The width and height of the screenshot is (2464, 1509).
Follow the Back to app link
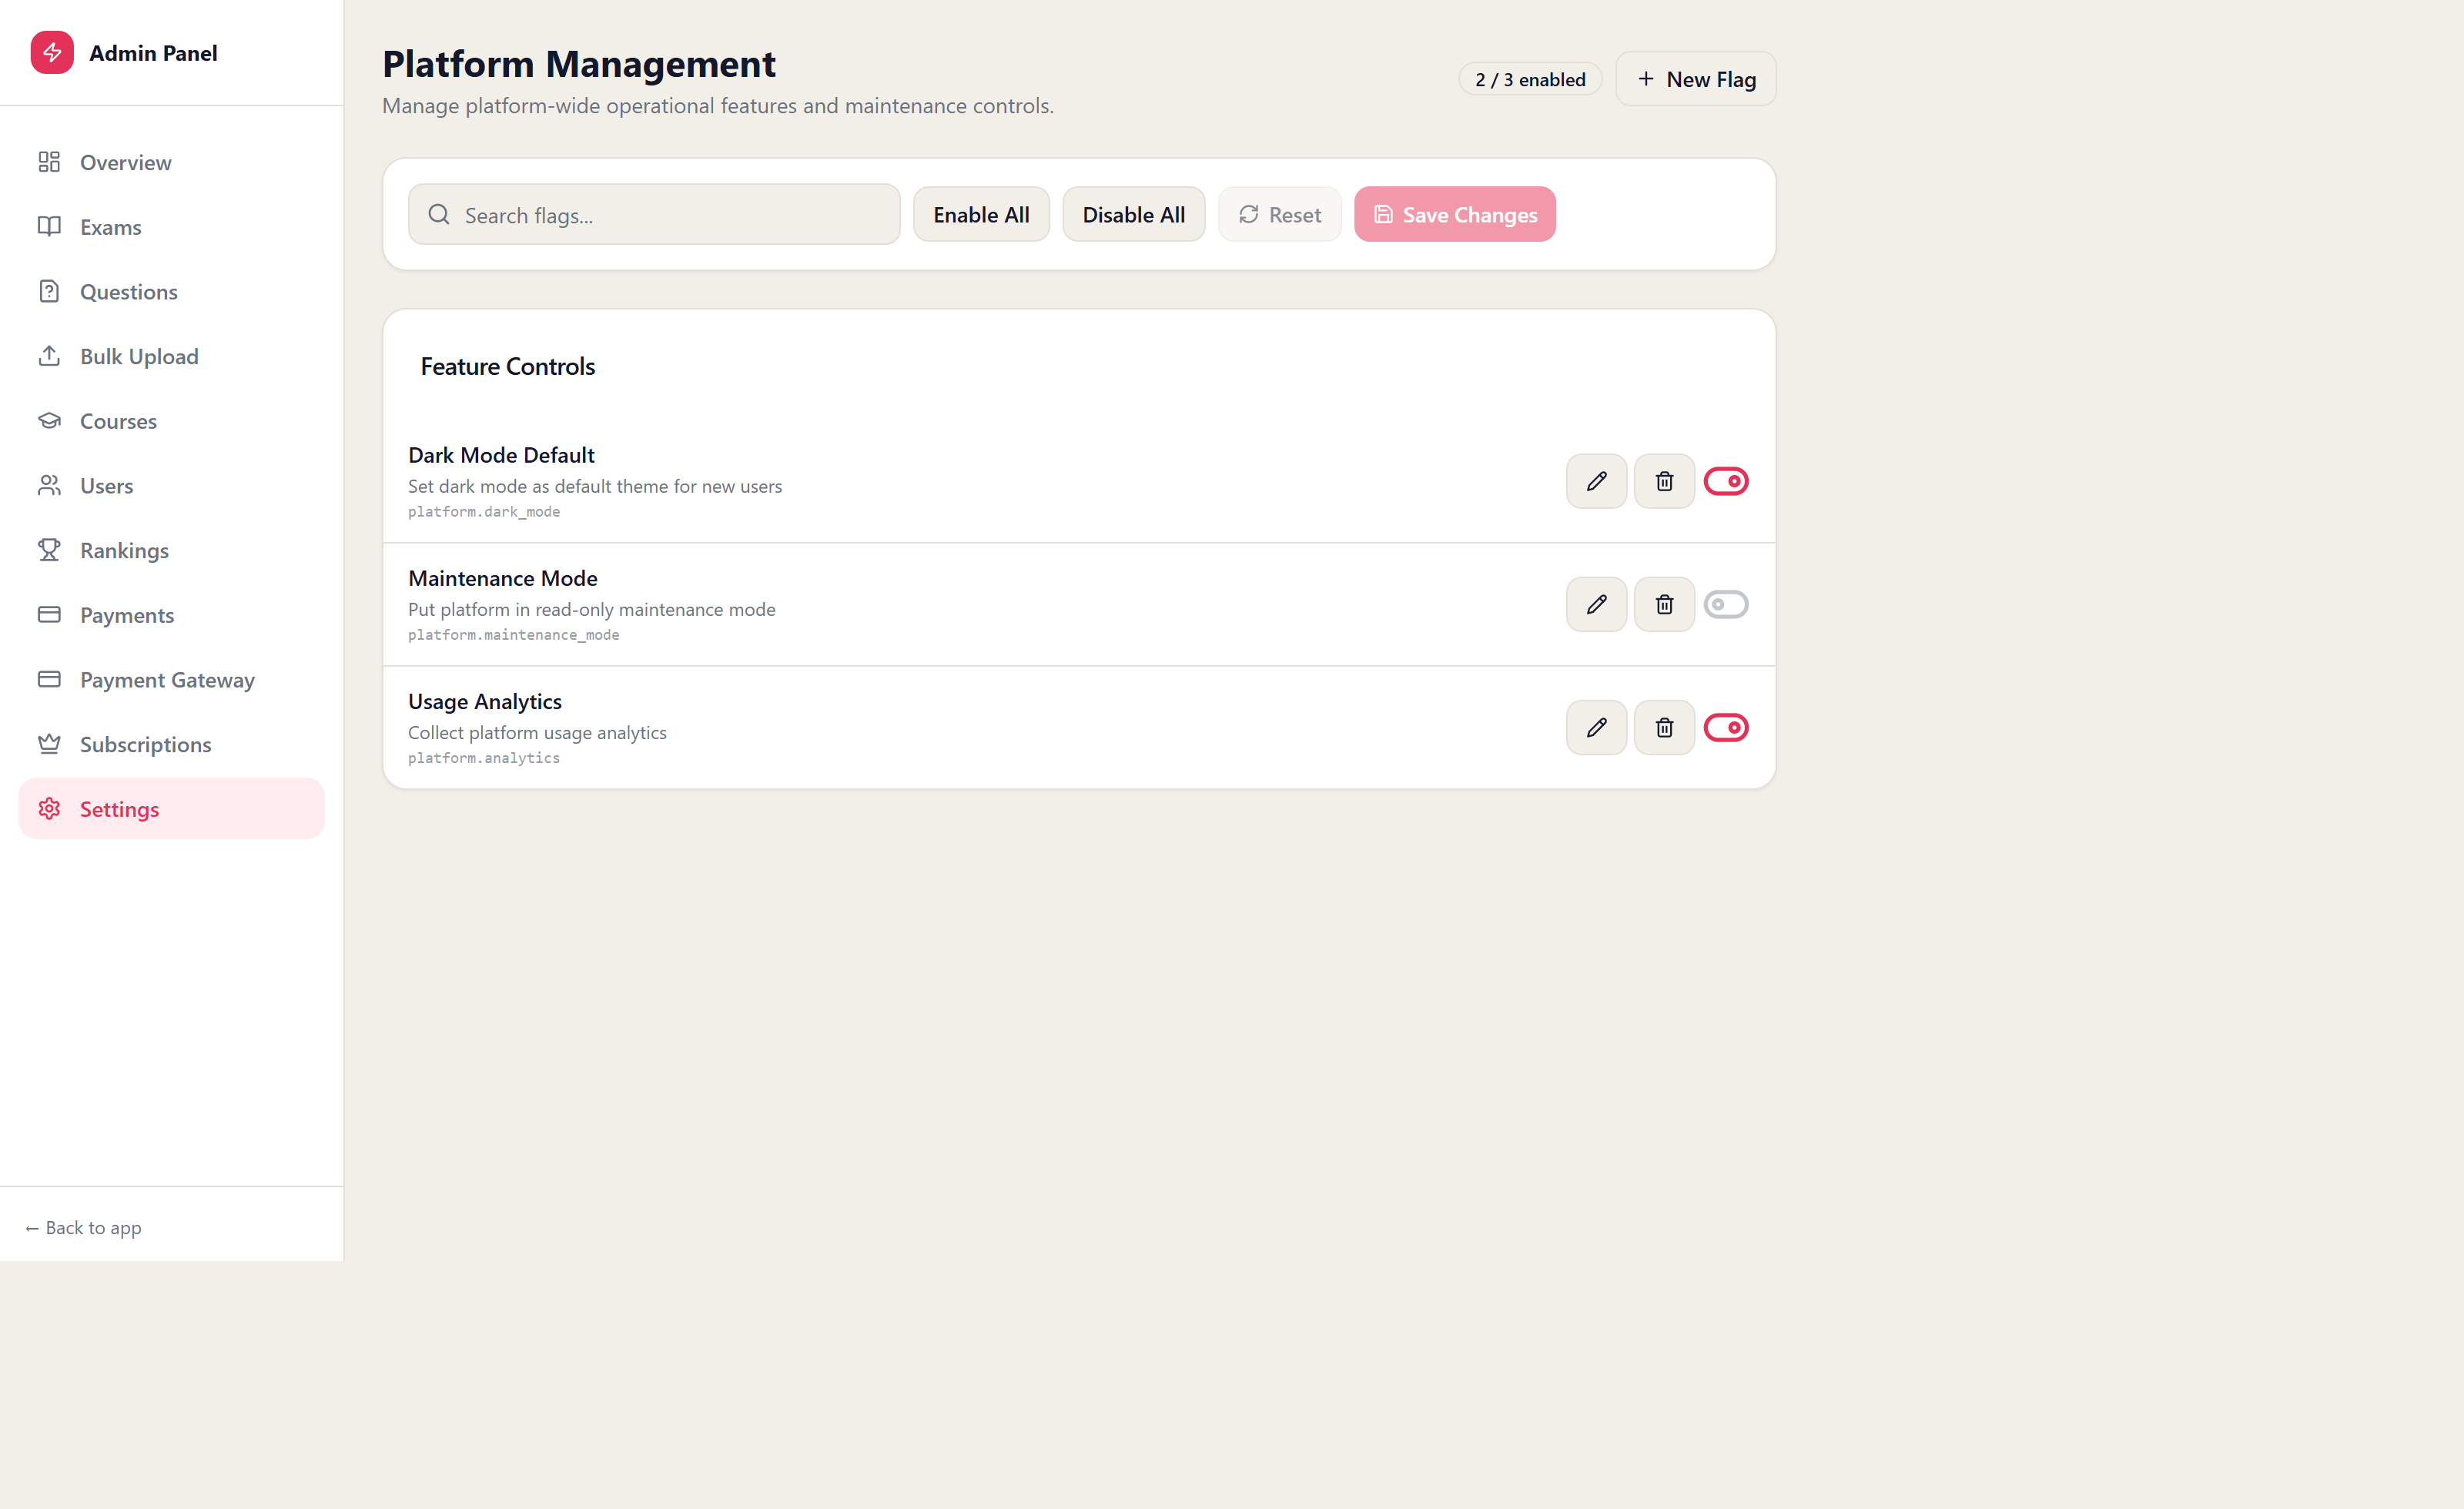83,1227
